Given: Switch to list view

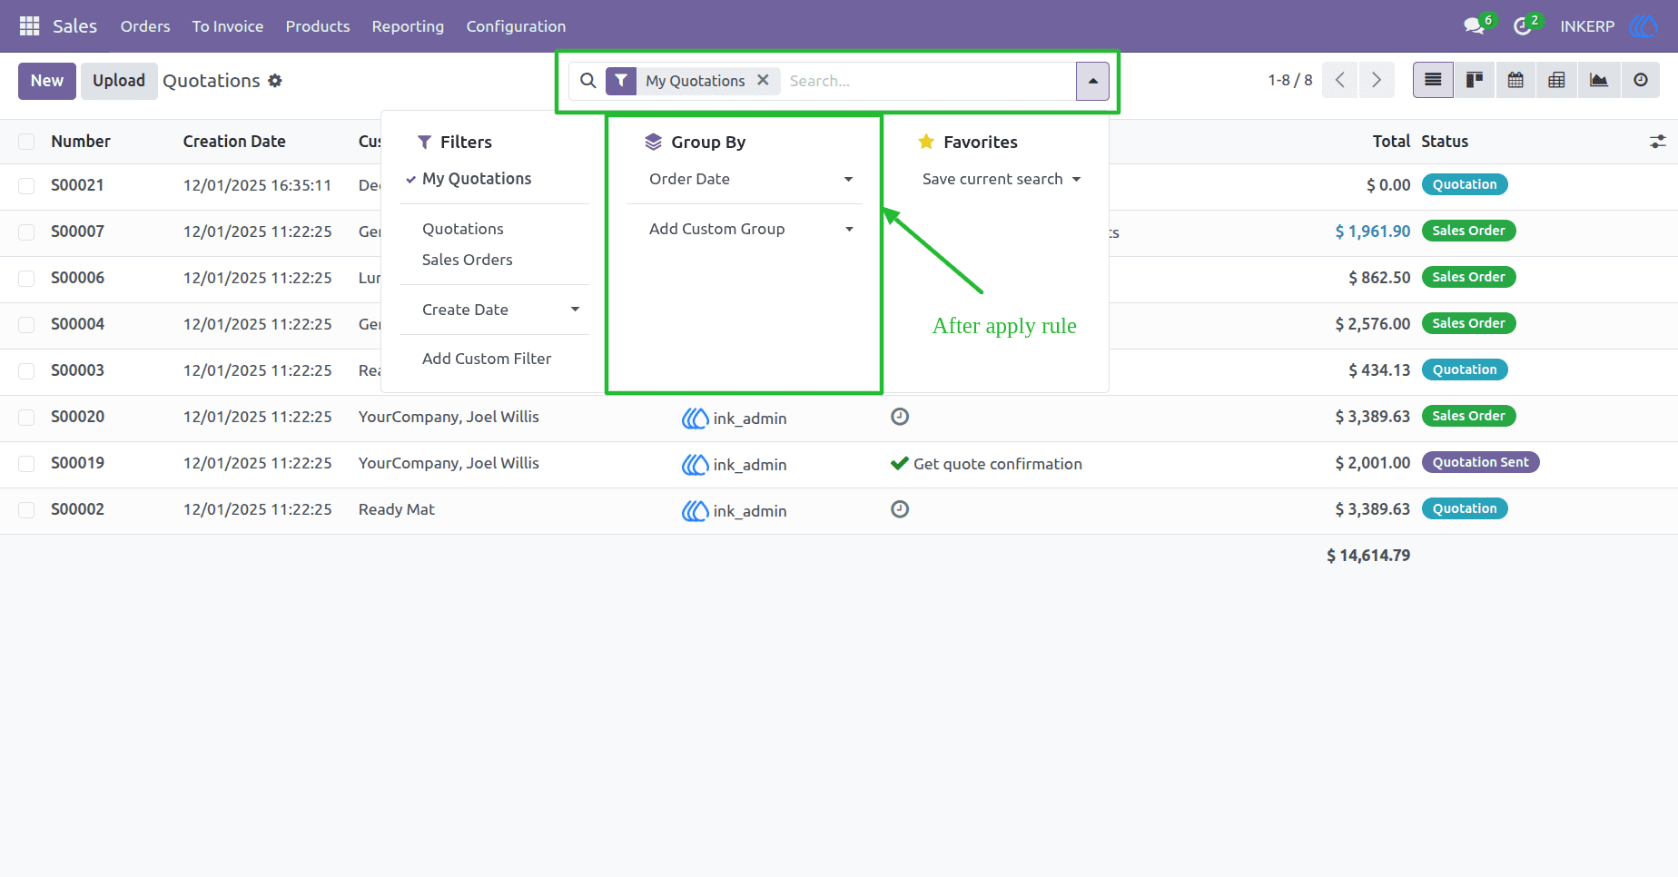Looking at the screenshot, I should tap(1433, 81).
